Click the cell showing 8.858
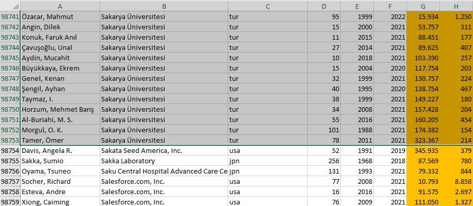 (x=456, y=181)
